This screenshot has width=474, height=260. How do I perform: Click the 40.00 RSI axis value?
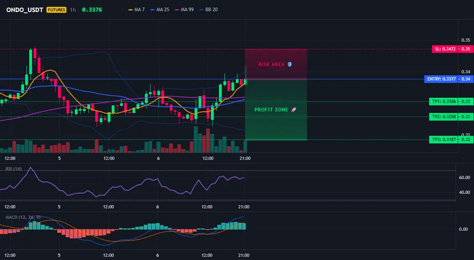[464, 192]
